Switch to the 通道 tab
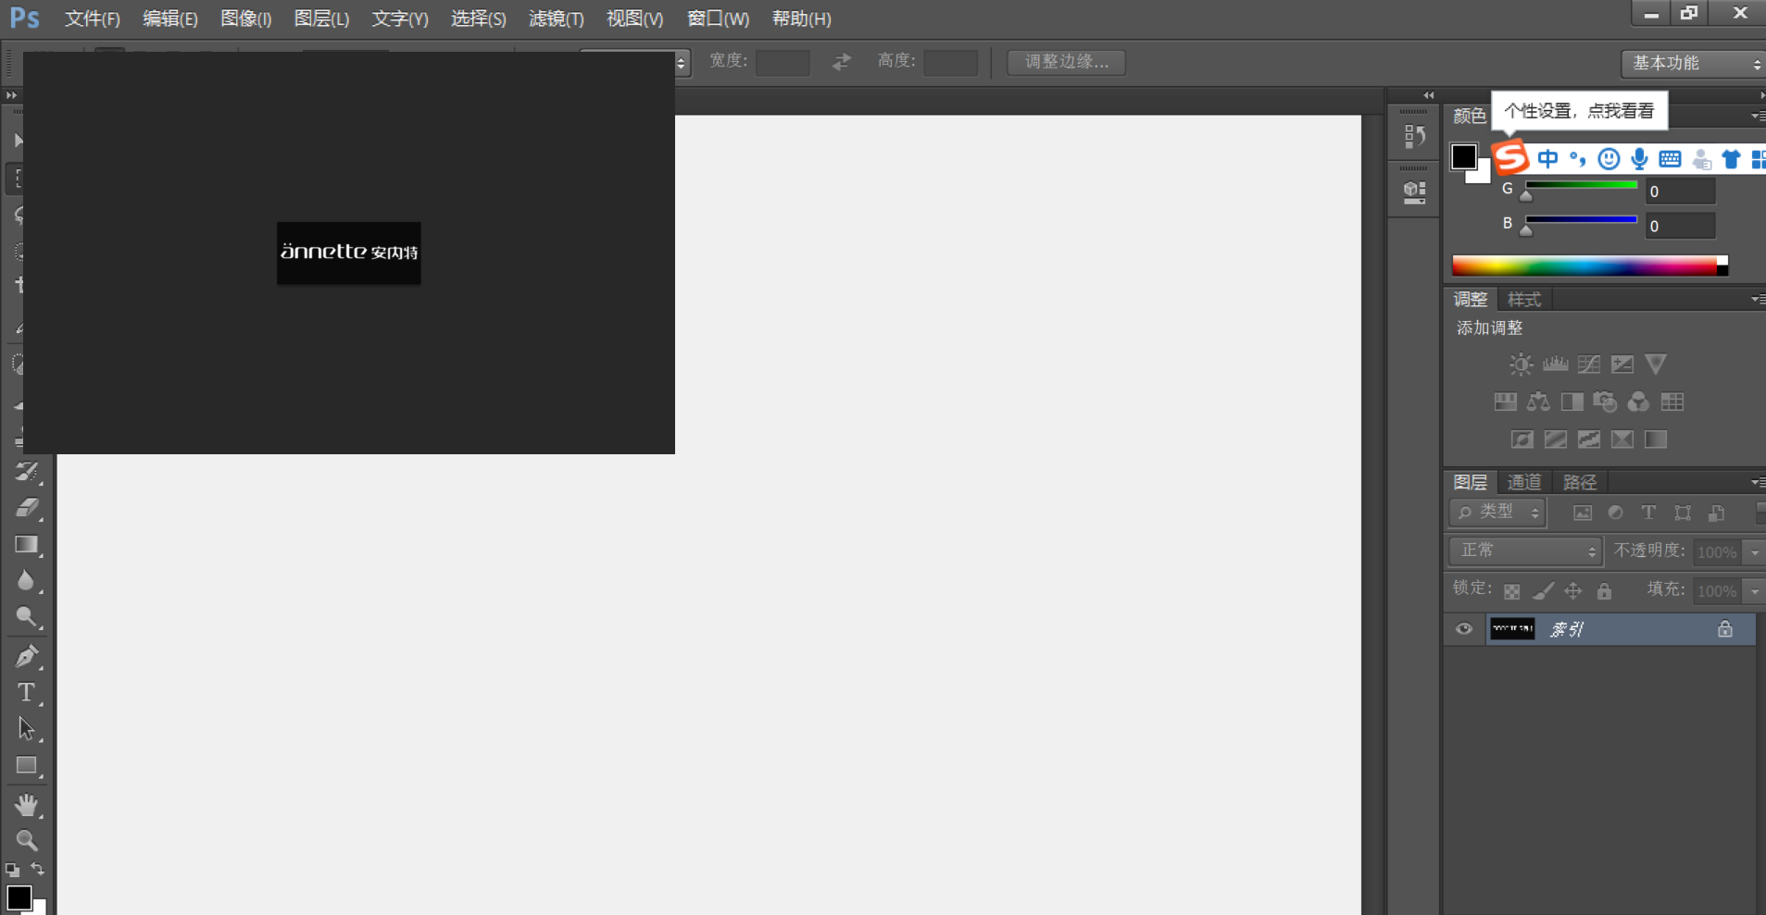The image size is (1766, 915). (x=1523, y=482)
